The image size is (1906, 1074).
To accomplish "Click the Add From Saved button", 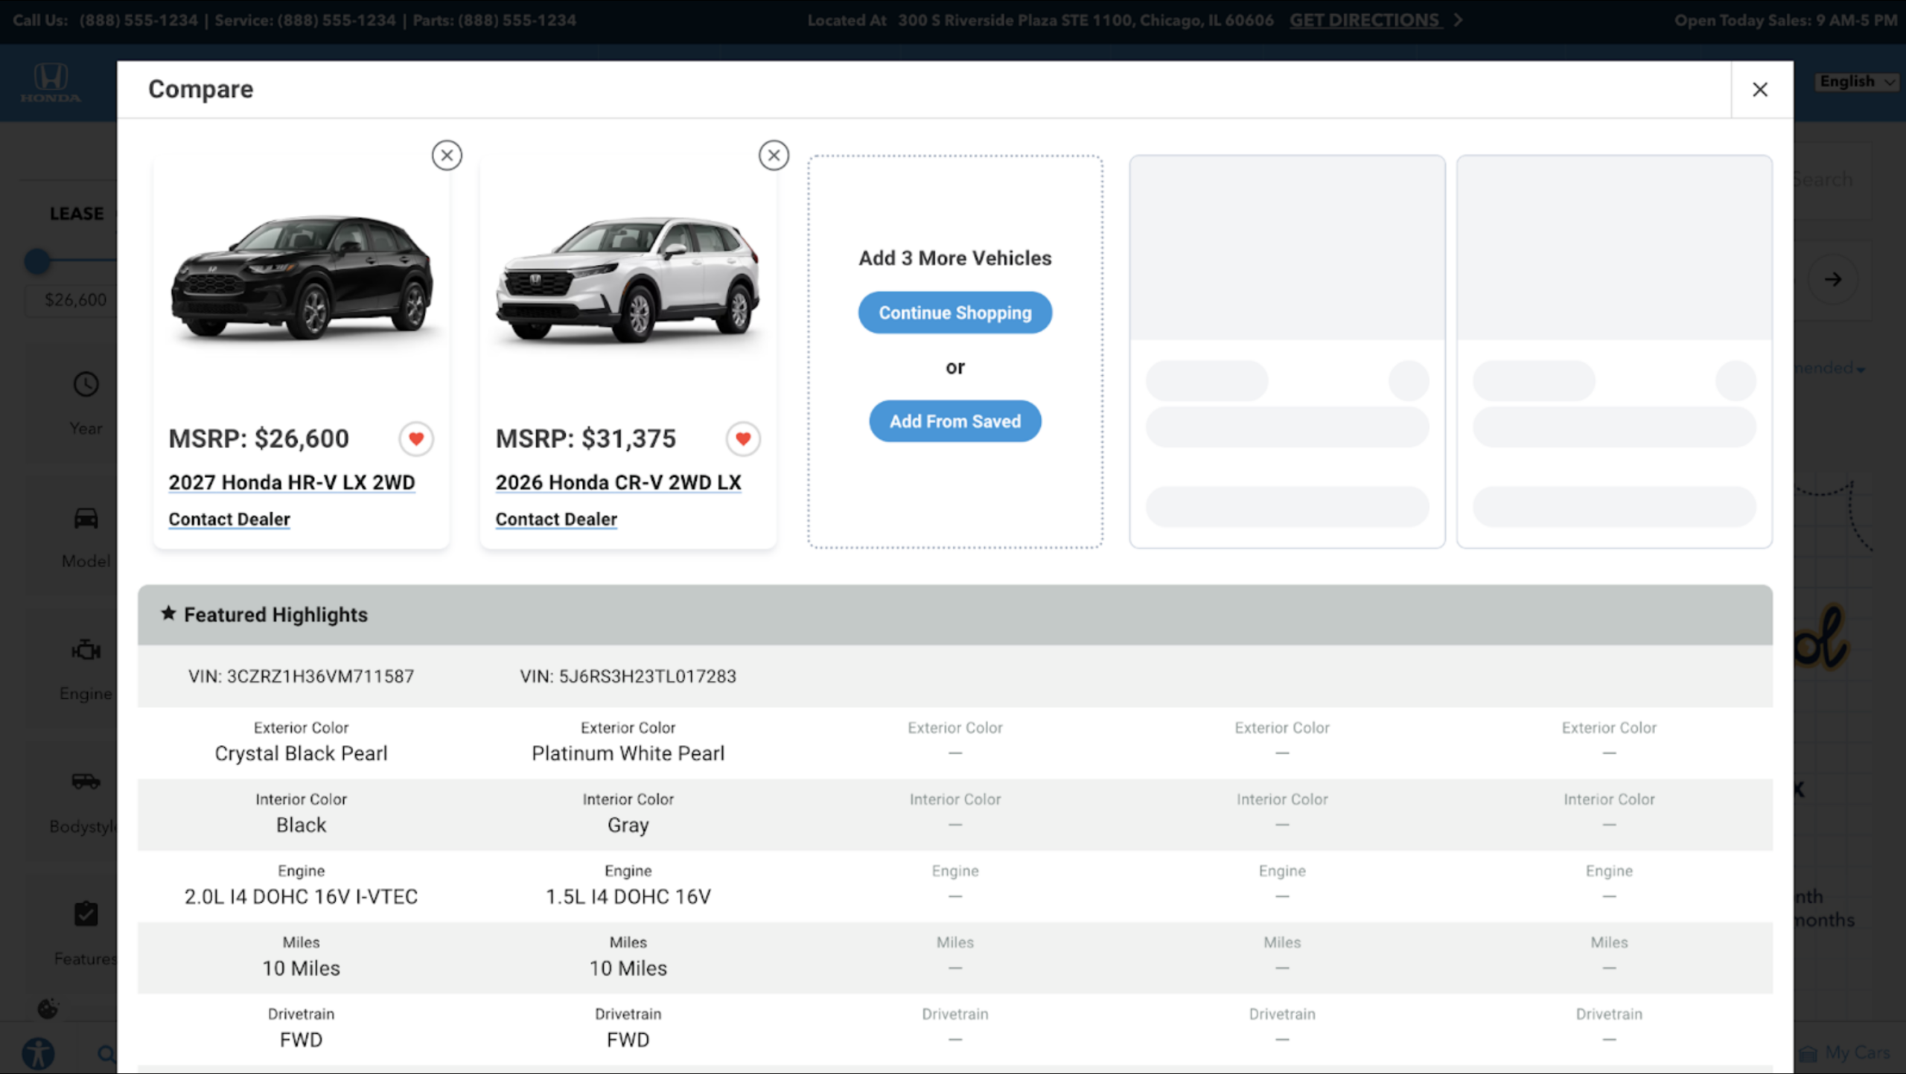I will [955, 421].
